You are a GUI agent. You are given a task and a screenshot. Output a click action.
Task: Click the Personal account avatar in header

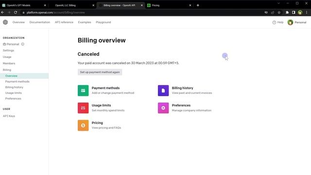pos(290,22)
